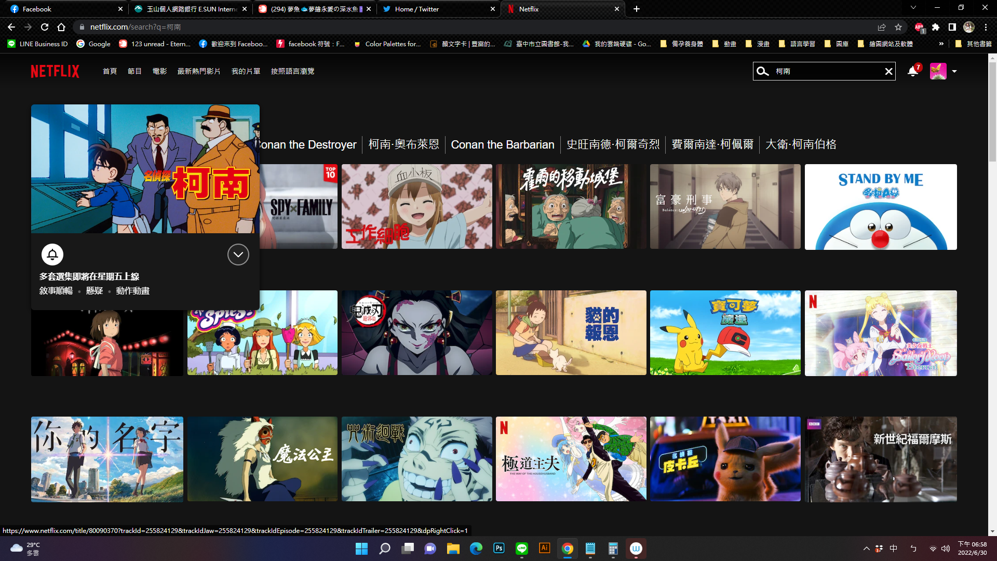Open 節目 in Netflix nav
997x561 pixels.
pyautogui.click(x=134, y=71)
